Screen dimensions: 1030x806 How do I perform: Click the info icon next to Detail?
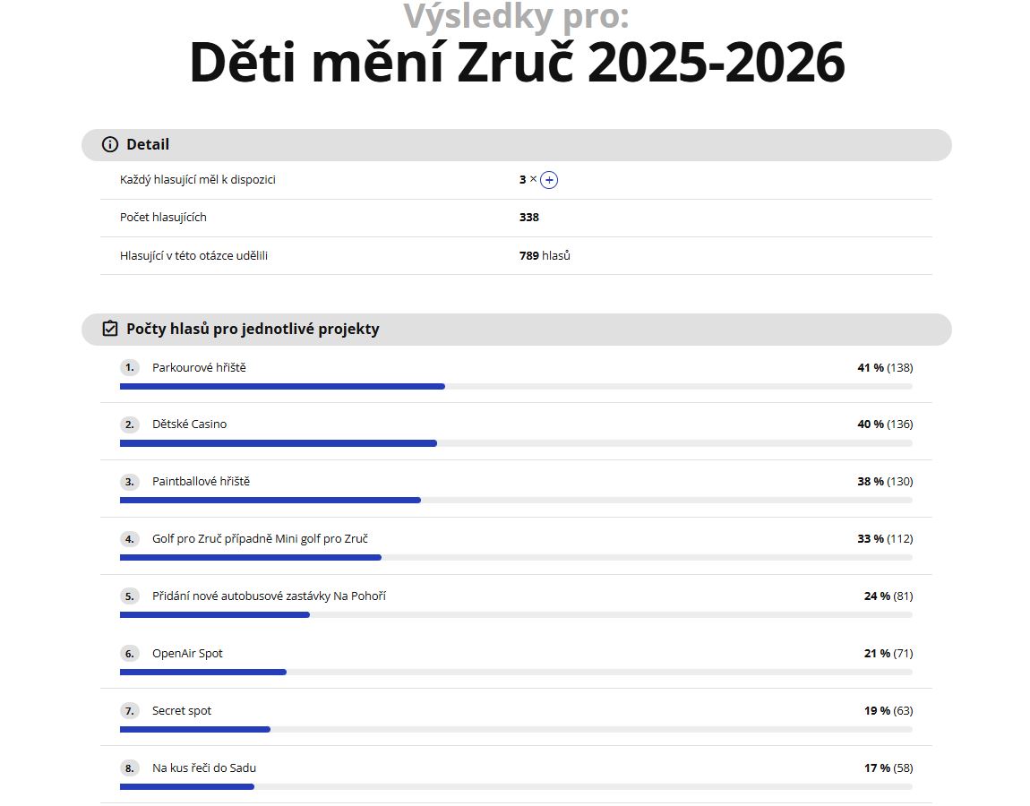click(x=108, y=144)
